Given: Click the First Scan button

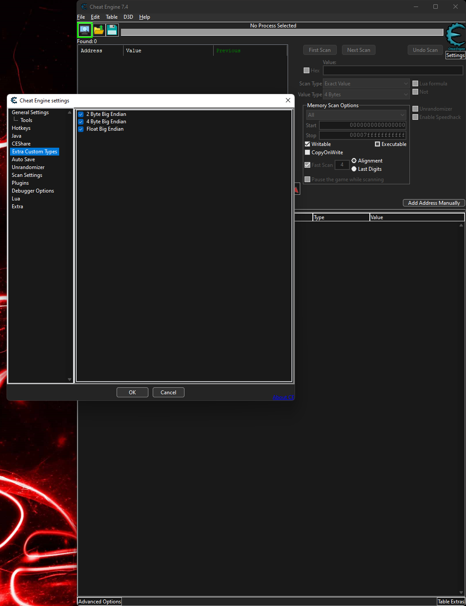Looking at the screenshot, I should [x=320, y=50].
